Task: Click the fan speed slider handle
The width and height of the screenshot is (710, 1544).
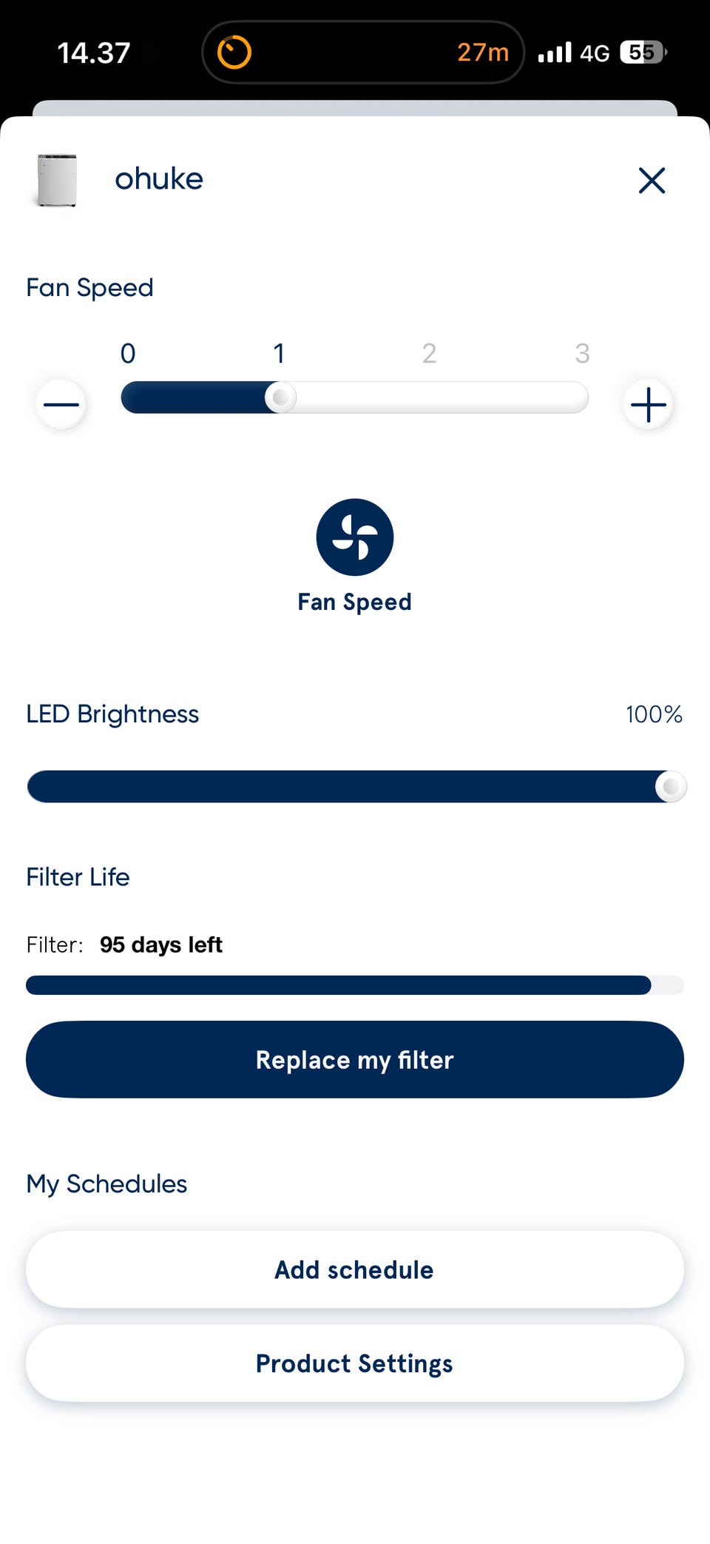Action: (x=280, y=397)
